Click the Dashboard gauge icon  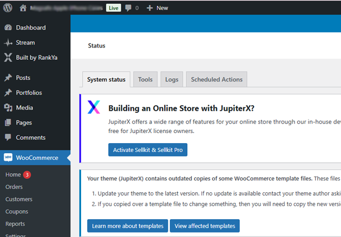tap(8, 27)
